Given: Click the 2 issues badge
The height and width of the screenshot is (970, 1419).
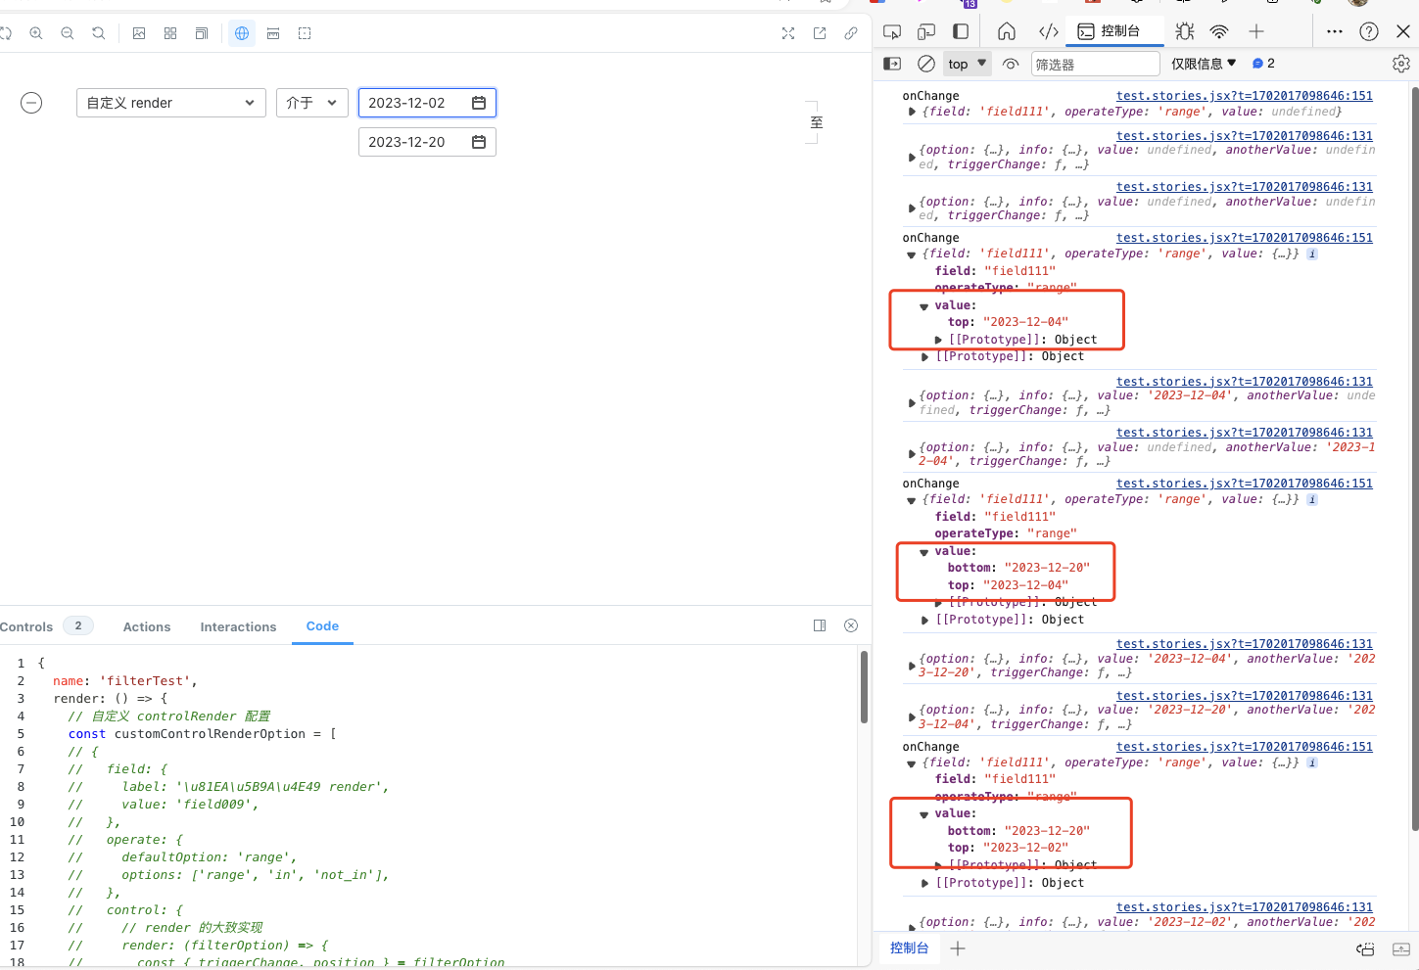Looking at the screenshot, I should [1263, 63].
